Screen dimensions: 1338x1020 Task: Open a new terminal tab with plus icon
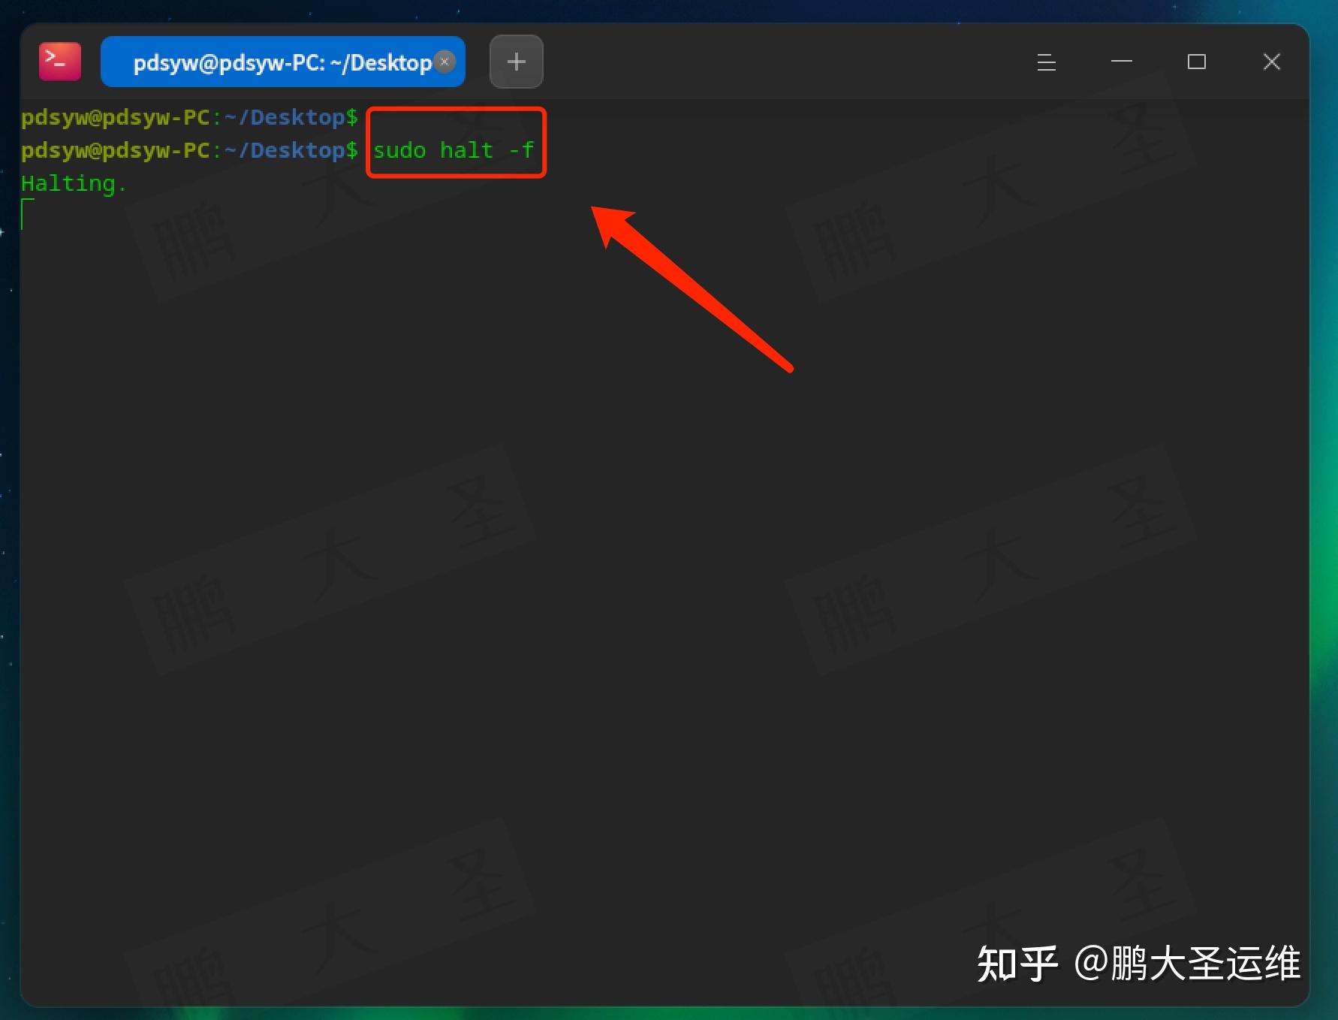516,62
